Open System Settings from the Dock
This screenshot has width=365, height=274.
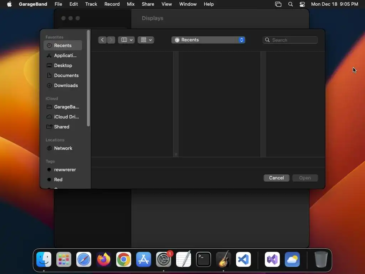164,259
